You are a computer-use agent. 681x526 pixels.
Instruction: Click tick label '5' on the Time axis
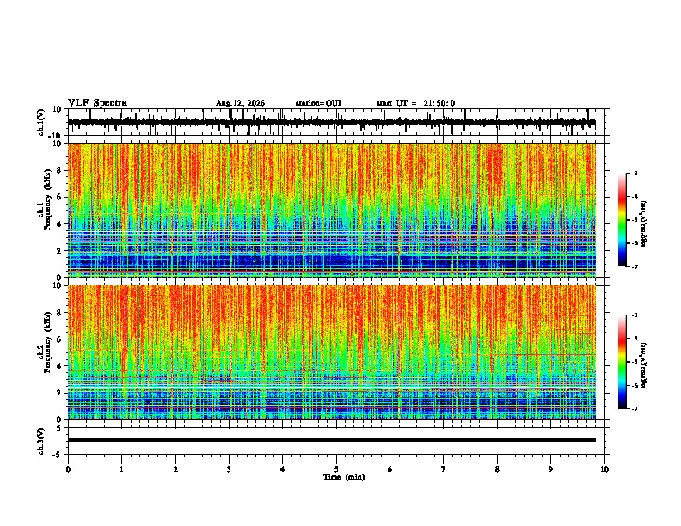click(x=336, y=469)
